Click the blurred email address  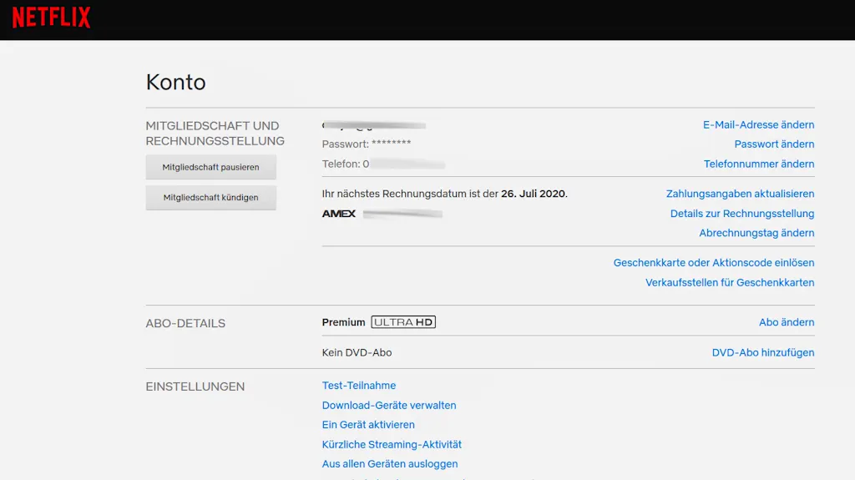[x=374, y=125]
